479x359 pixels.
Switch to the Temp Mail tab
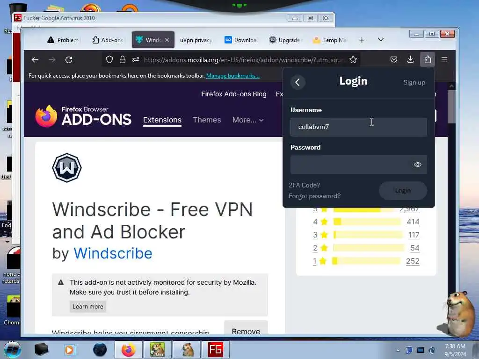(x=330, y=40)
